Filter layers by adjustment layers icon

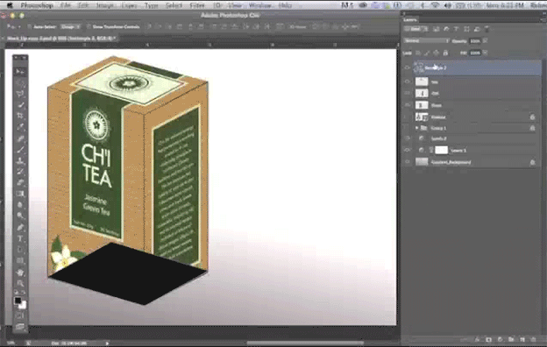pos(446,29)
